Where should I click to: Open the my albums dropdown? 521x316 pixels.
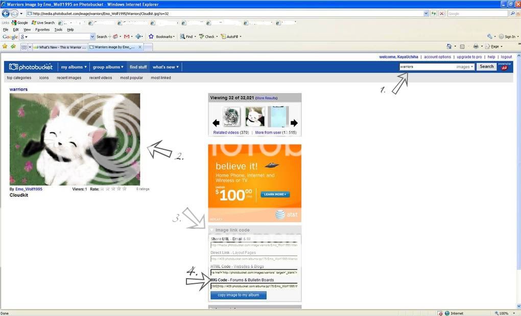tap(73, 66)
